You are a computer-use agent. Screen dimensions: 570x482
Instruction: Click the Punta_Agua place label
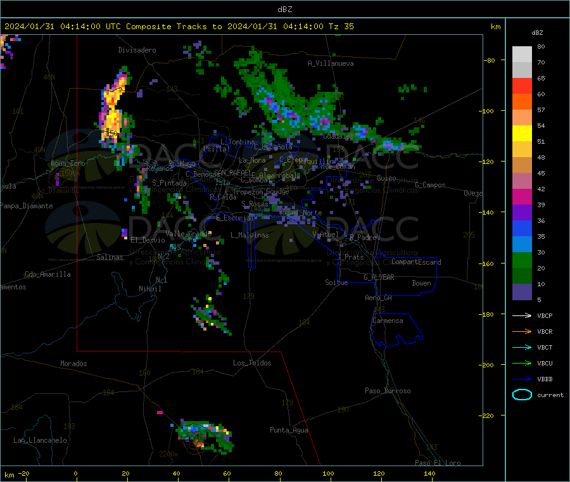click(289, 430)
